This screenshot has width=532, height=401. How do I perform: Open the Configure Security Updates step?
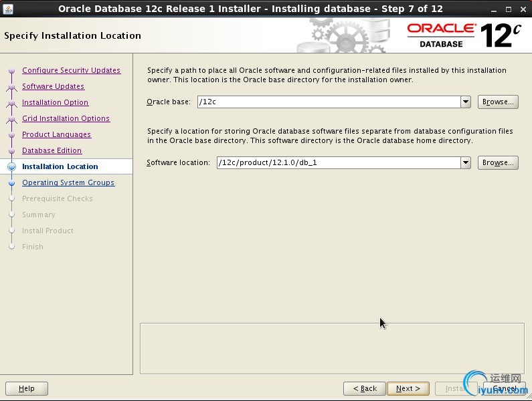(x=71, y=70)
